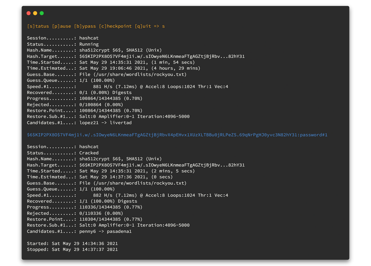Click the 'Status: Cracked' line
Image resolution: width=371 pixels, height=266 pixels.
63,153
